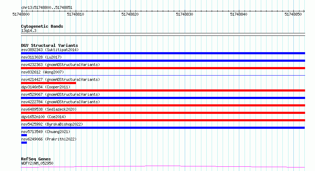The width and height of the screenshot is (315, 171).
Task: Open variant esv3892343 (Suktitipat2014) label
Action: [x=50, y=50]
